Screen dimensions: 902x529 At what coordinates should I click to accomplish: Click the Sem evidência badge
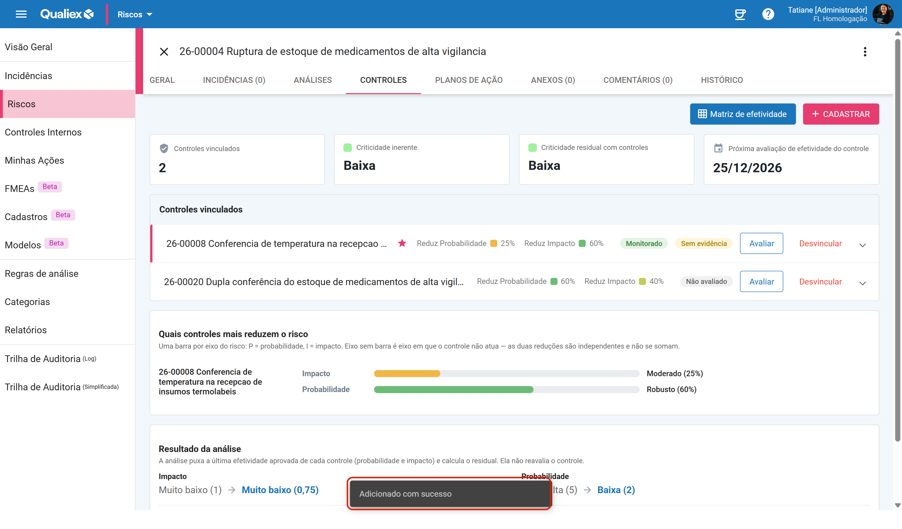[703, 243]
